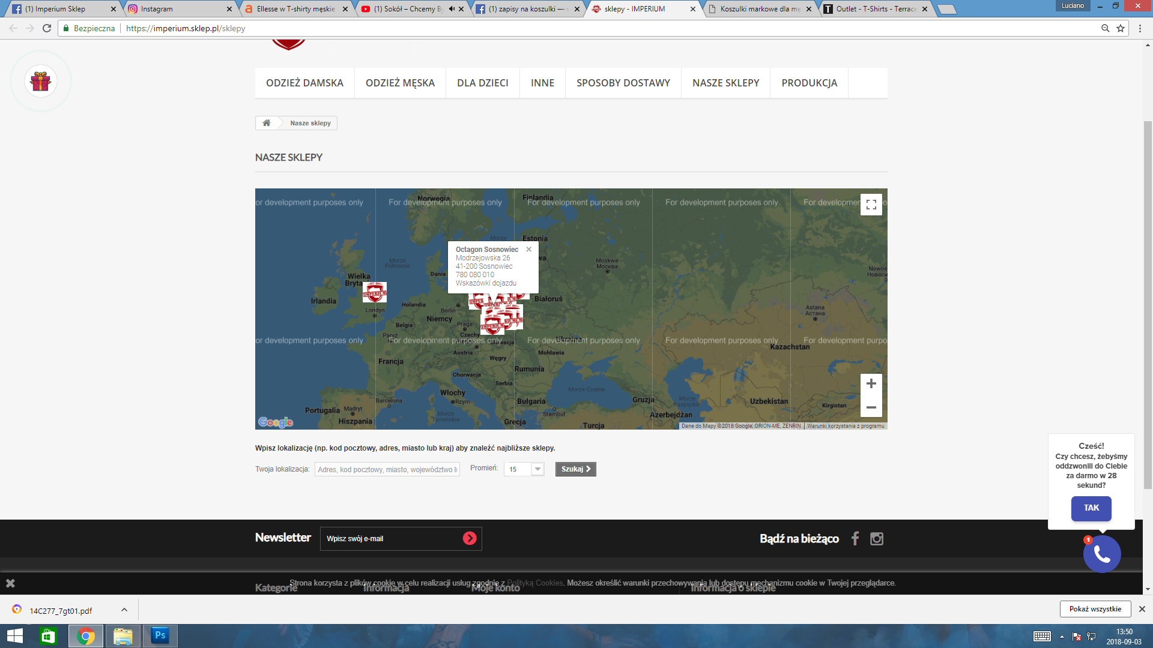Click the home breadcrumb icon
This screenshot has width=1153, height=648.
tap(267, 123)
